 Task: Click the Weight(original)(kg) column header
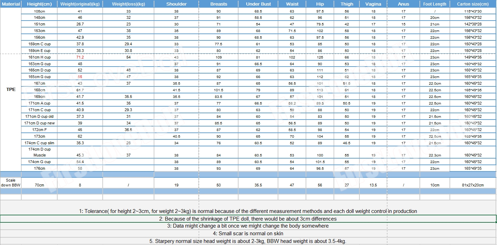[x=80, y=4]
